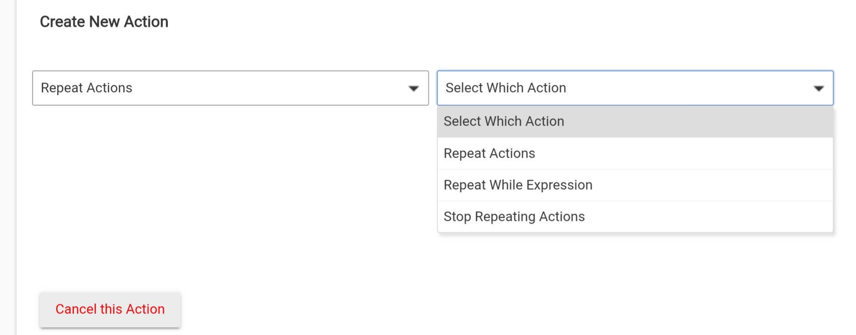The image size is (856, 335).
Task: Click the Select Which Action dropdown arrow
Action: click(818, 88)
